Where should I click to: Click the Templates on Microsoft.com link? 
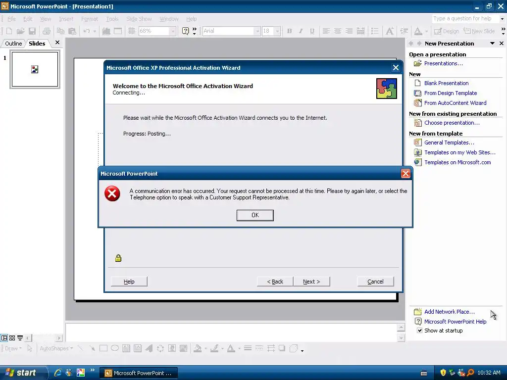(x=457, y=162)
